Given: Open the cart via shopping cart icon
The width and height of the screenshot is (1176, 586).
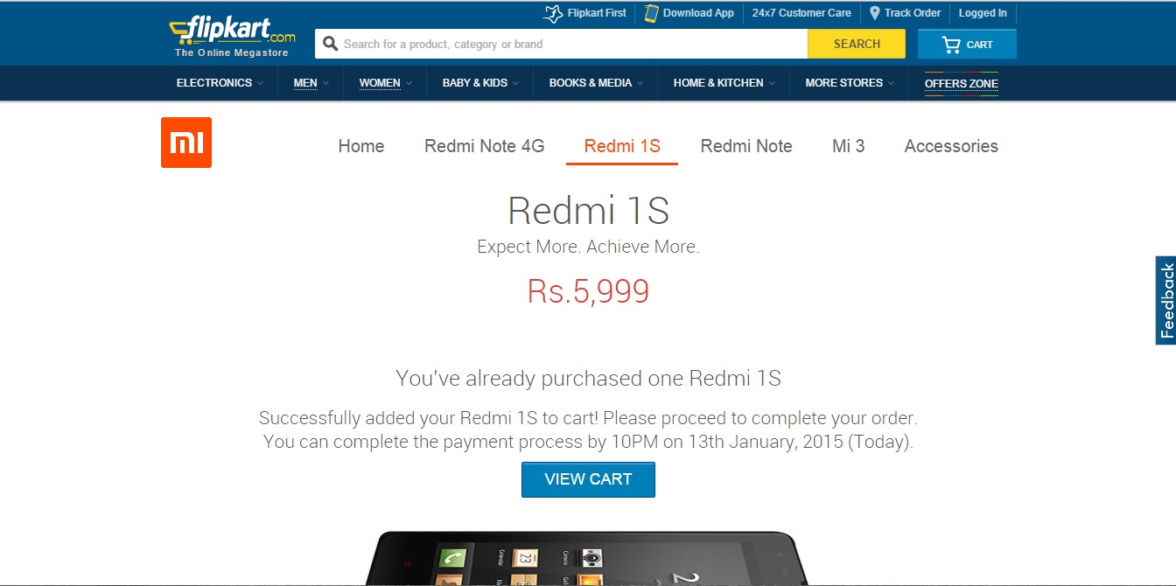Looking at the screenshot, I should [x=951, y=45].
